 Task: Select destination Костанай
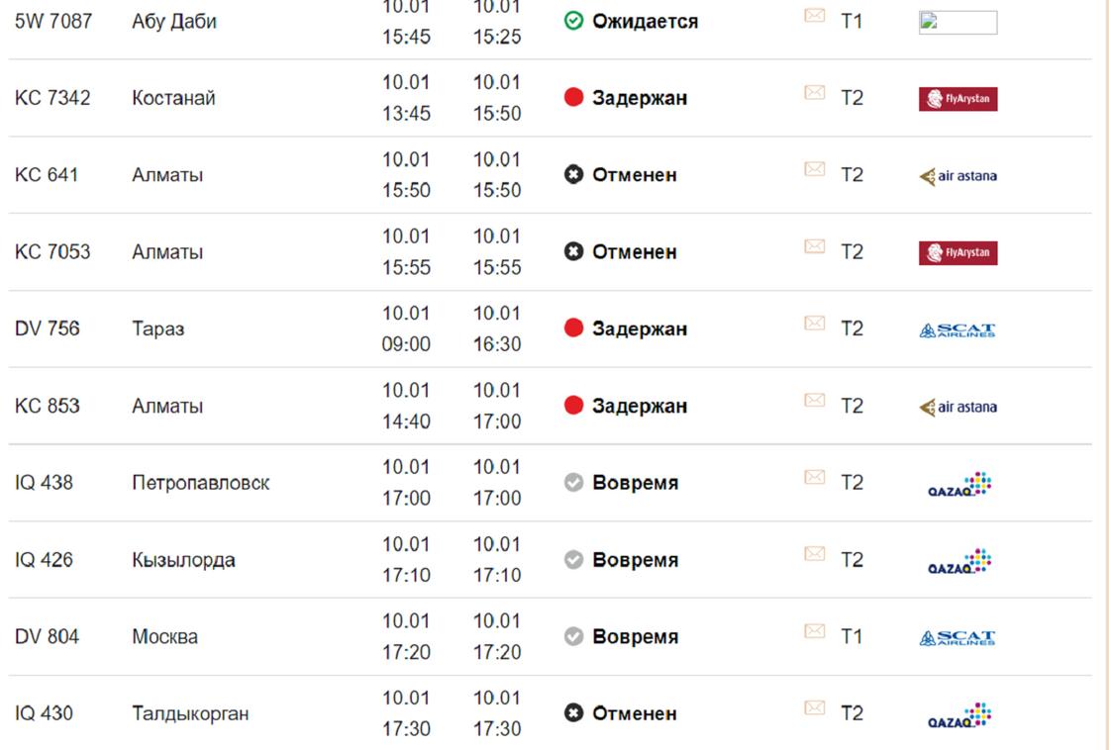click(x=173, y=98)
